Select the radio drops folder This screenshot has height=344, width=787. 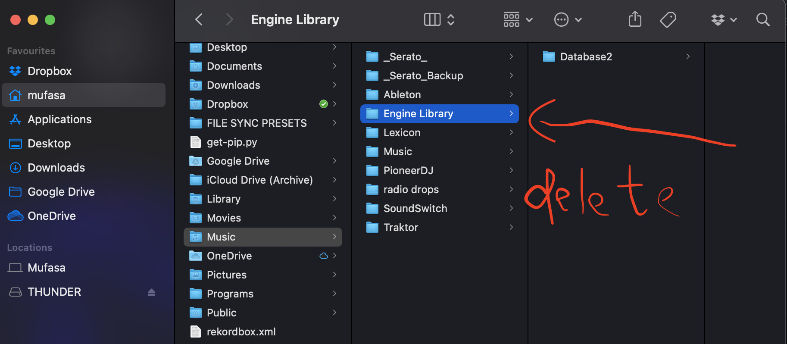440,190
